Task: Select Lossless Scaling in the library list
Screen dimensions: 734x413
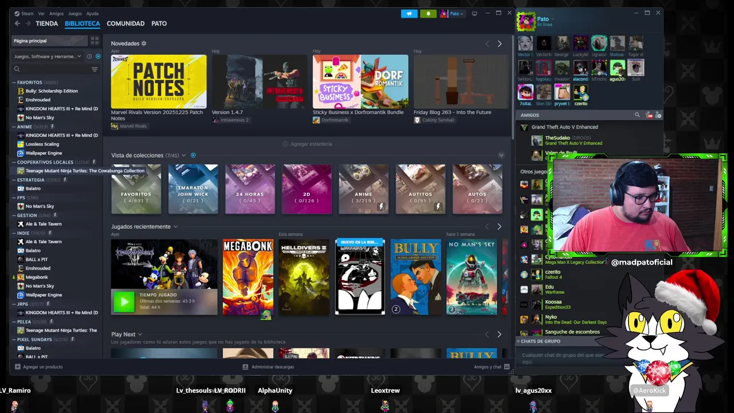Action: point(42,144)
